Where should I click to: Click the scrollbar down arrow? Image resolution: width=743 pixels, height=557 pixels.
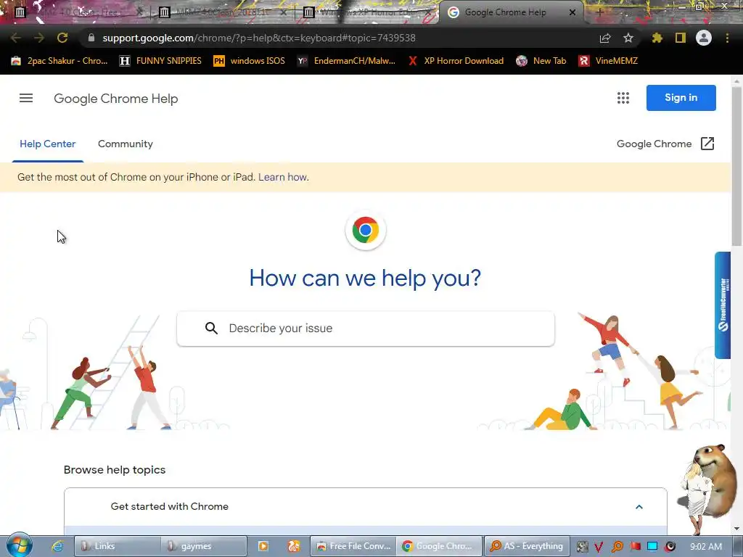tap(736, 529)
